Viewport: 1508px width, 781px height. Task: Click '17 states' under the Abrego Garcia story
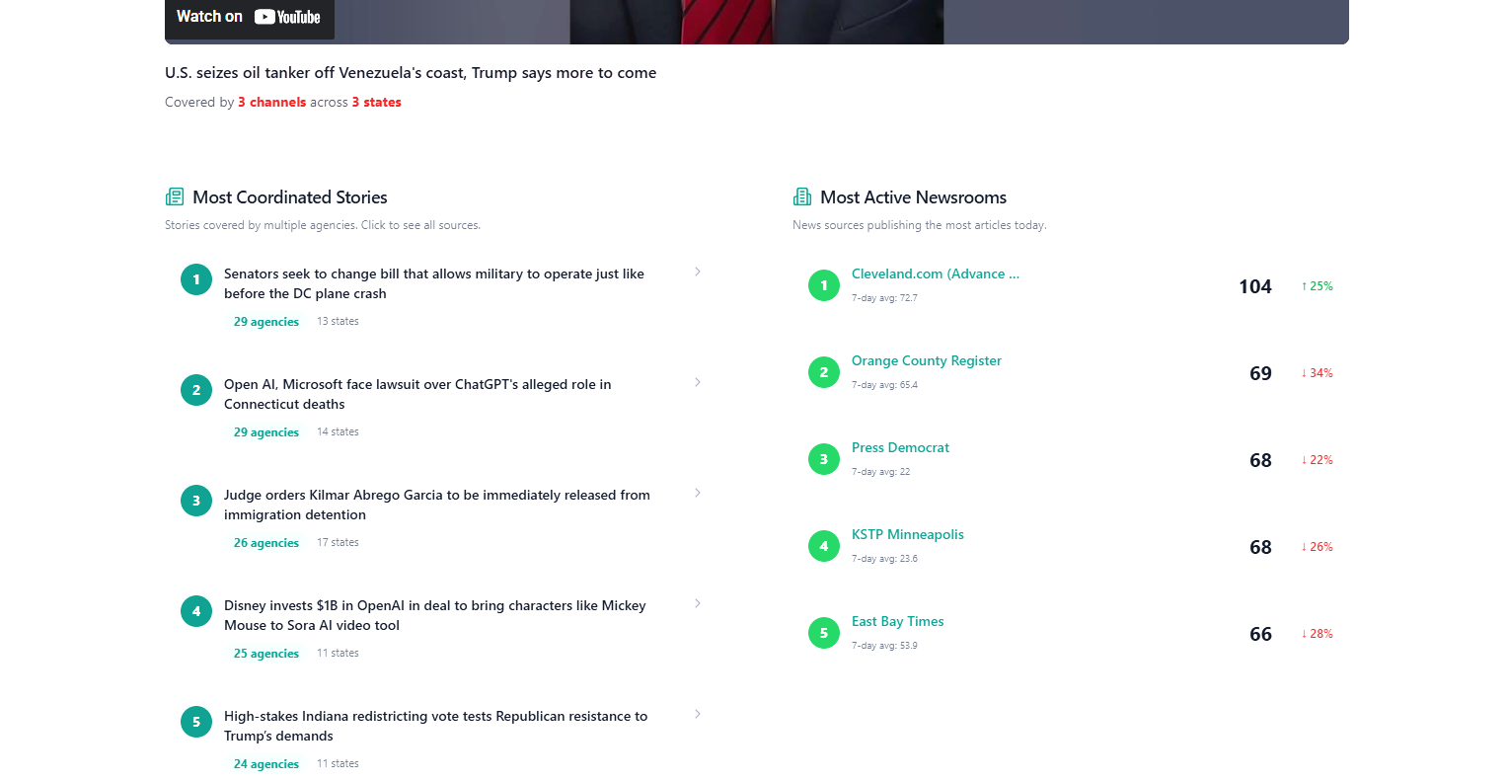pyautogui.click(x=338, y=543)
